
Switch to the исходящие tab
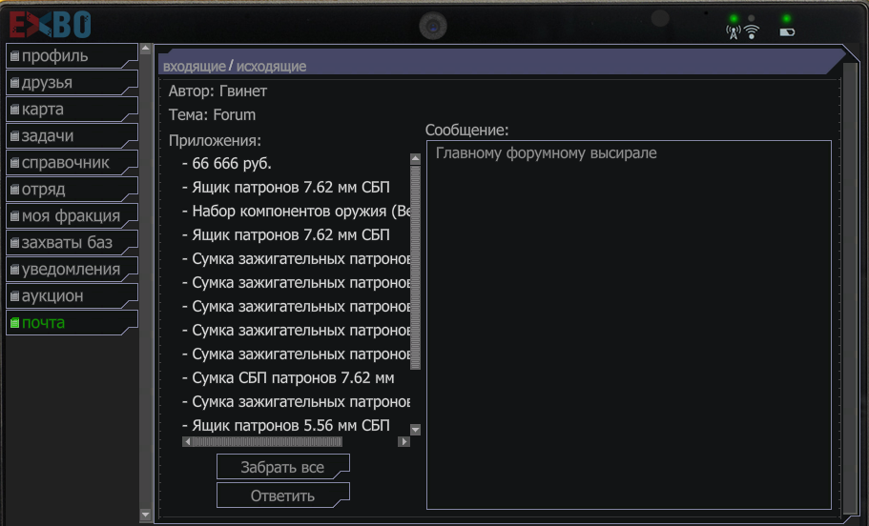[x=271, y=67]
